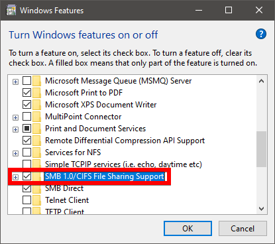This screenshot has height=244, width=275.
Task: Click the Print and Document Services folder icon
Action: click(36, 129)
